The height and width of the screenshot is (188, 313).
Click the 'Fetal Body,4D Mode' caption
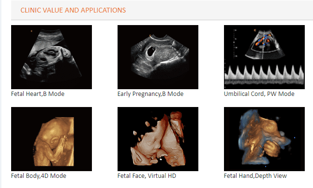click(39, 176)
